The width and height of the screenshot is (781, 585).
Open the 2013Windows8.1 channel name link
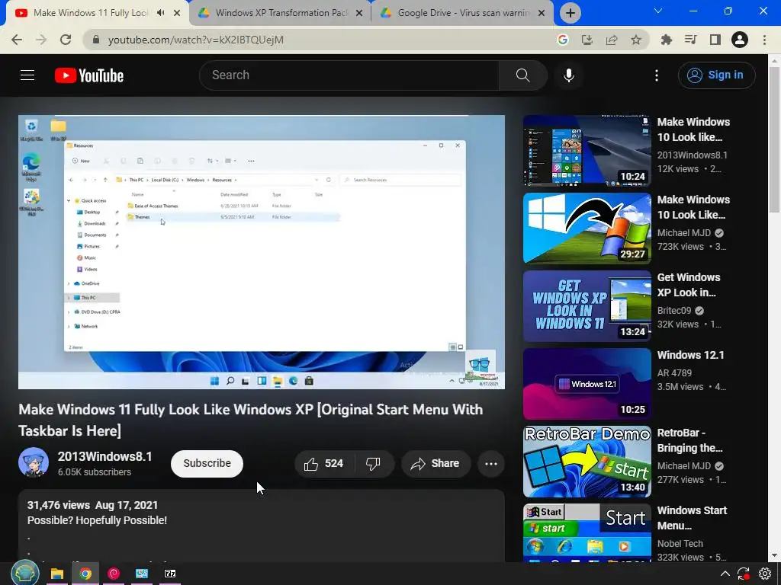pyautogui.click(x=104, y=457)
